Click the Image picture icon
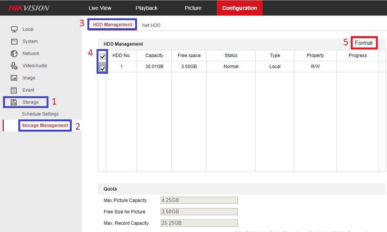 (x=14, y=78)
